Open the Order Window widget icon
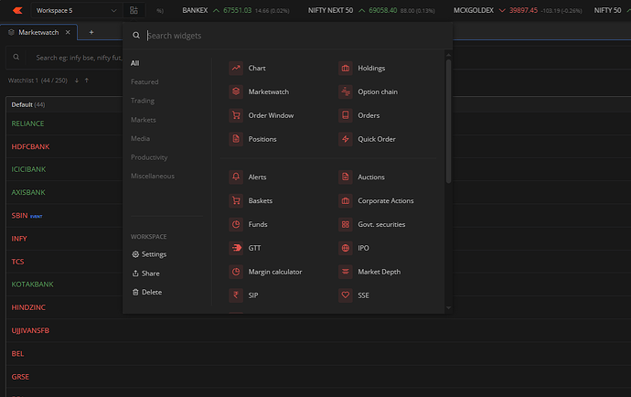Viewport: 631px width, 397px height. coord(236,115)
